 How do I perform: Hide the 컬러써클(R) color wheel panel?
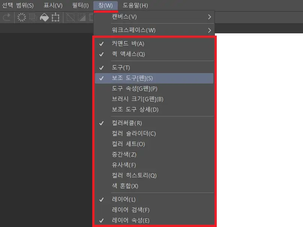(x=127, y=123)
